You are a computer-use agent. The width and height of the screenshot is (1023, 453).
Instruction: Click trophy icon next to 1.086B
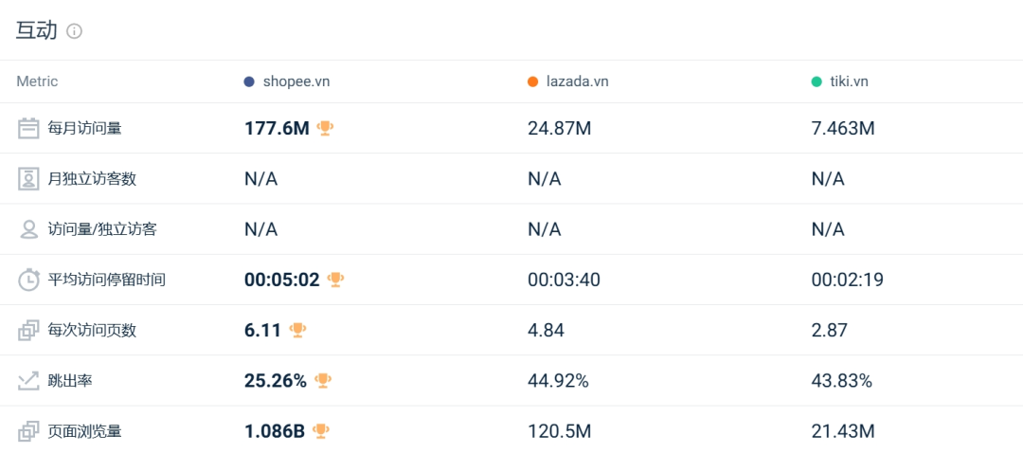321,430
